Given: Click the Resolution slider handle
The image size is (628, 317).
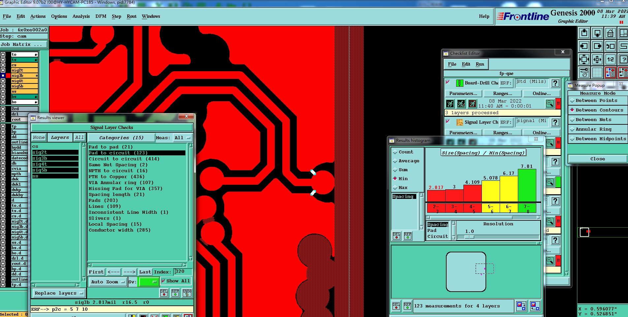Looking at the screenshot, I should tap(469, 237).
